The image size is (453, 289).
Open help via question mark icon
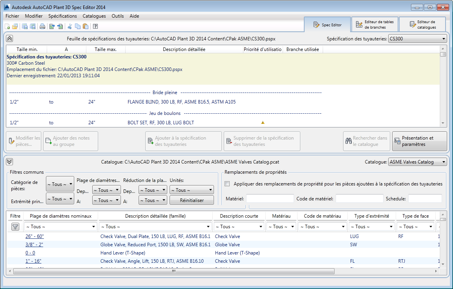pyautogui.click(x=95, y=27)
